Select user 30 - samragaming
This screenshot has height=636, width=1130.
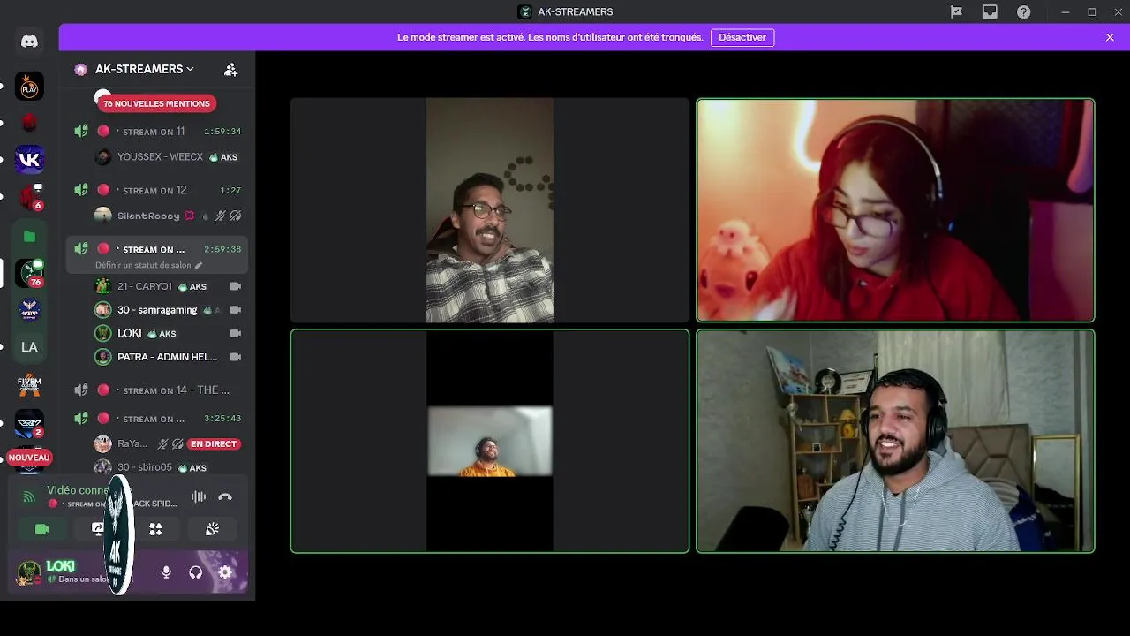tap(167, 310)
